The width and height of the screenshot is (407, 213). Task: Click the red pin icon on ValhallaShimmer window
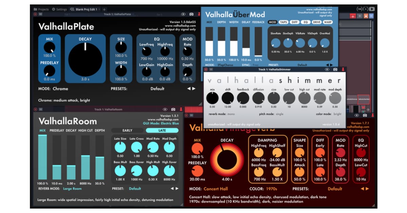click(343, 69)
